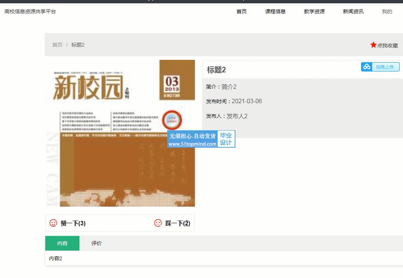Click the 新校园 magazine cover image

coord(120,133)
